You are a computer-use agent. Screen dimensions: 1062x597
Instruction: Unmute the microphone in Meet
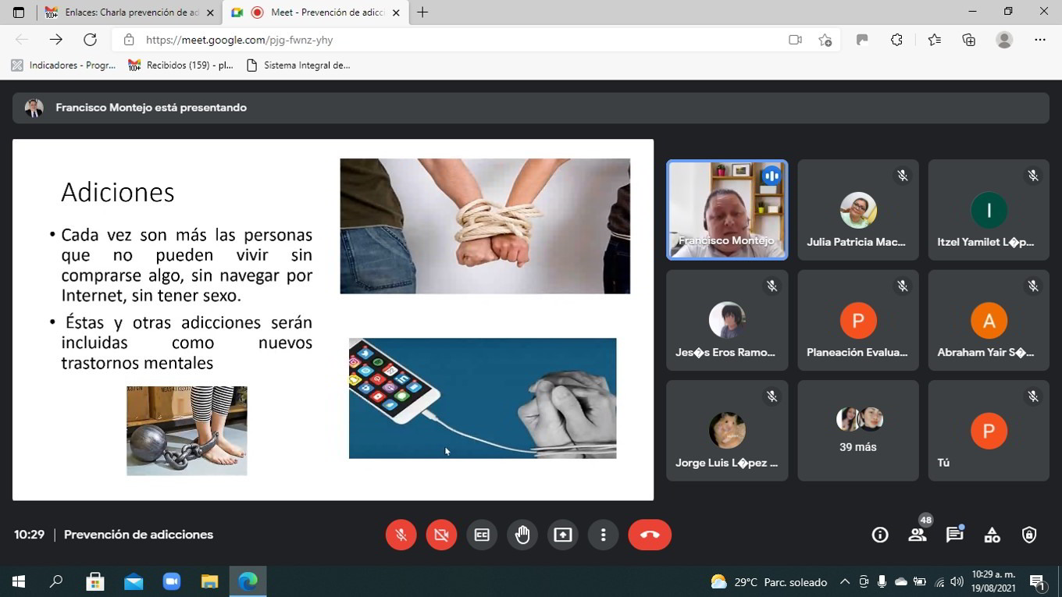coord(401,535)
